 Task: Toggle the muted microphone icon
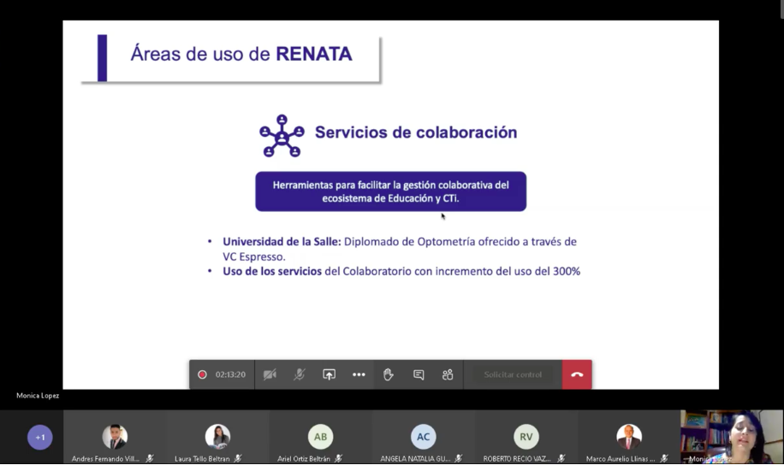(x=299, y=374)
